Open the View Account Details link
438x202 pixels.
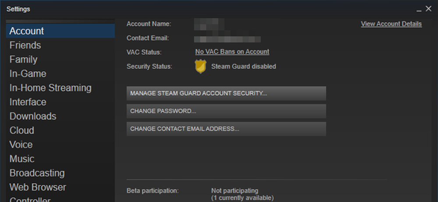click(391, 24)
